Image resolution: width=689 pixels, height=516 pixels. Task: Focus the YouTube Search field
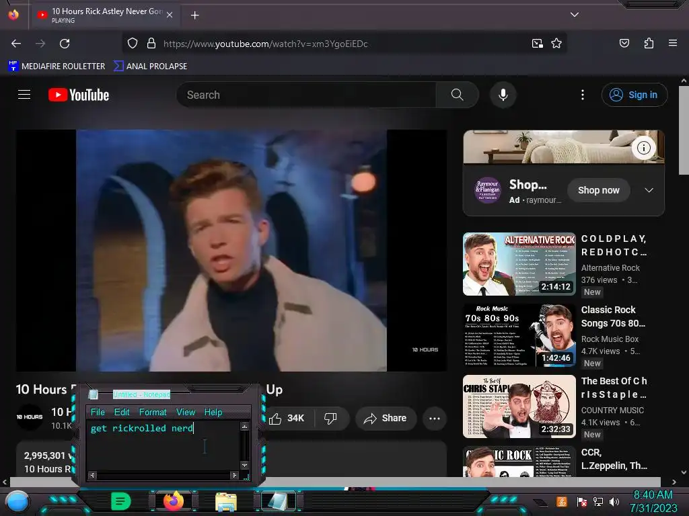306,95
